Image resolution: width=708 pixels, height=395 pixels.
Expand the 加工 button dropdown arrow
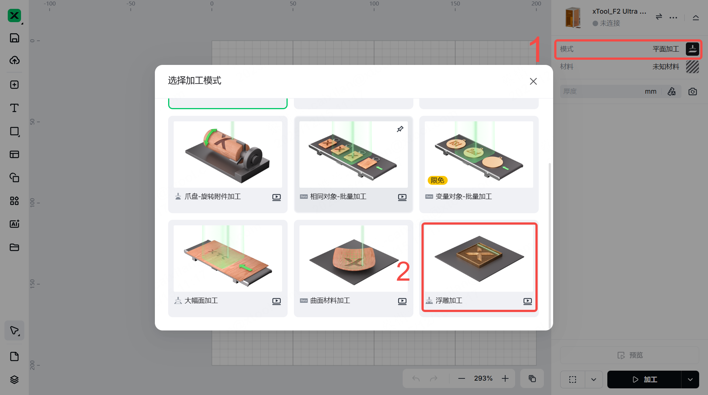point(690,380)
